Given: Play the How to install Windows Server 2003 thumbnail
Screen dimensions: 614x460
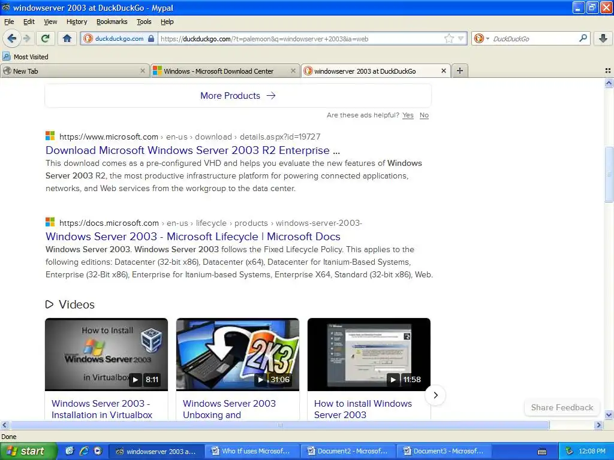Looking at the screenshot, I should click(x=369, y=355).
